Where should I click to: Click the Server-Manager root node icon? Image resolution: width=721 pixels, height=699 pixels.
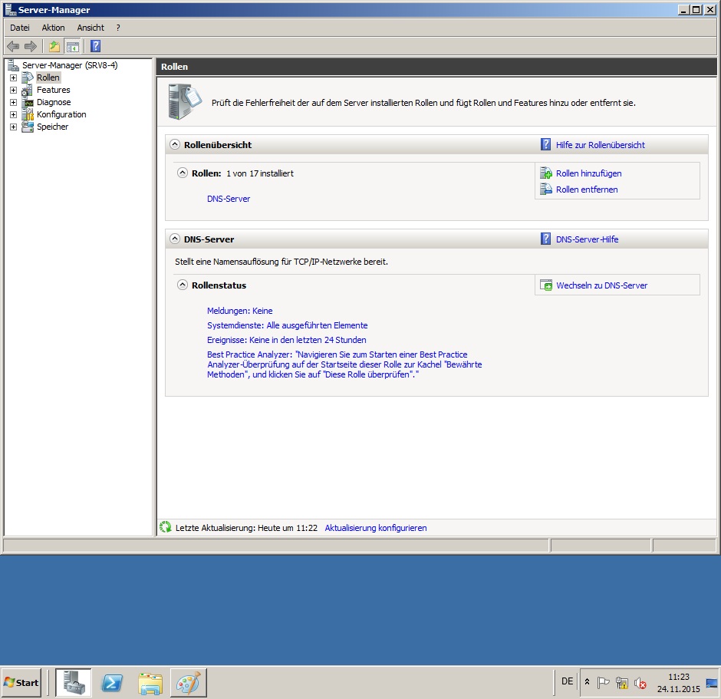13,65
